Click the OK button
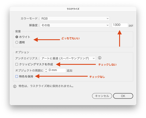 [123, 96]
